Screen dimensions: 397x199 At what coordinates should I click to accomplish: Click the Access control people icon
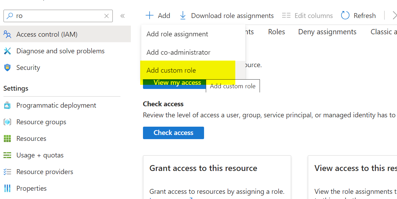(x=7, y=34)
